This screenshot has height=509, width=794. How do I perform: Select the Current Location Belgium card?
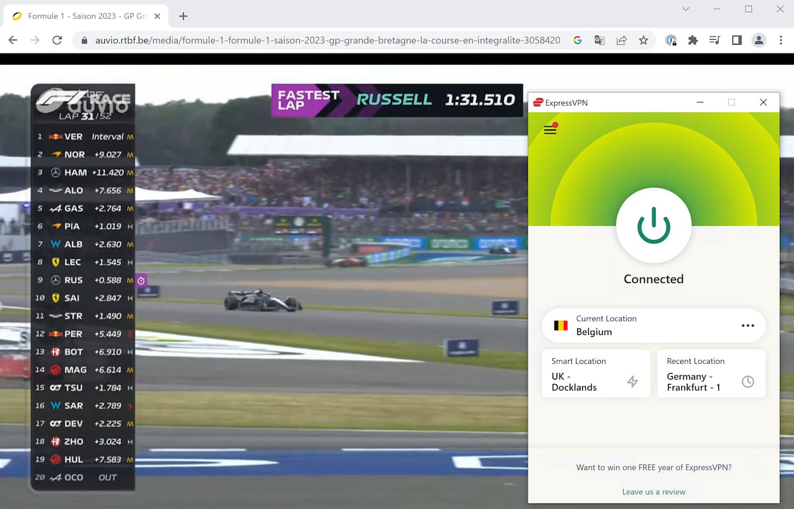point(654,325)
